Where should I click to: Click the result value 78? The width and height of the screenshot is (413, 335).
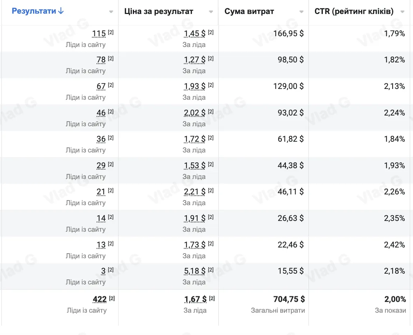[x=101, y=60]
